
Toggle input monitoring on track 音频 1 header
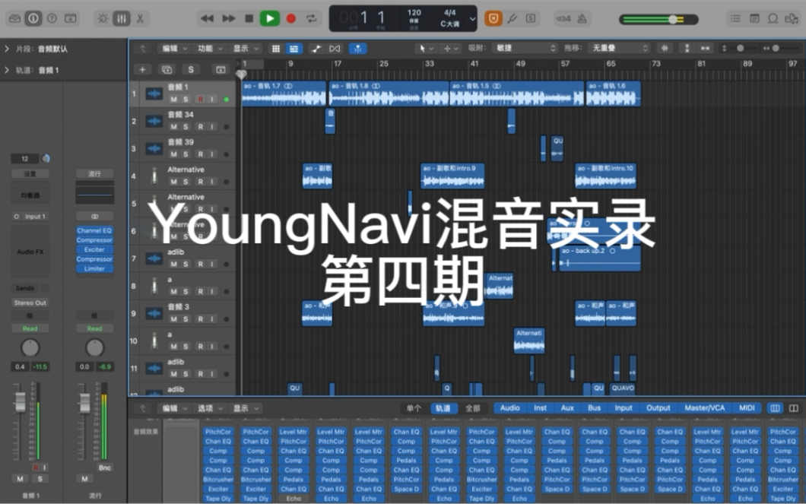[212, 100]
